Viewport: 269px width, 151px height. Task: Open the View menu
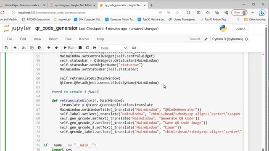click(x=37, y=39)
